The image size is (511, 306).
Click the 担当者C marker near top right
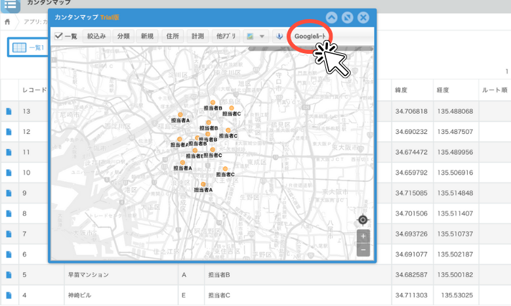pyautogui.click(x=231, y=108)
